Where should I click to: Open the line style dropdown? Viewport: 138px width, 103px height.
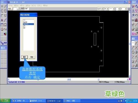(112, 9)
